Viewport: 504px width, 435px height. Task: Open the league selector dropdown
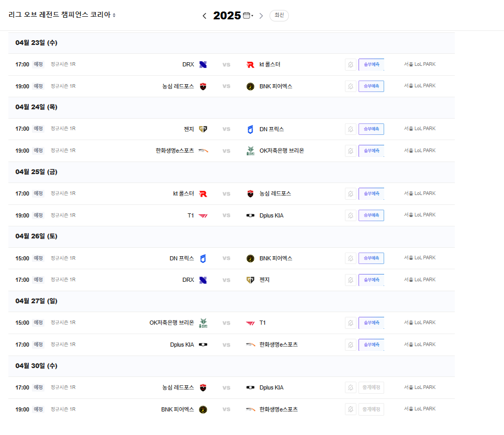[x=62, y=15]
